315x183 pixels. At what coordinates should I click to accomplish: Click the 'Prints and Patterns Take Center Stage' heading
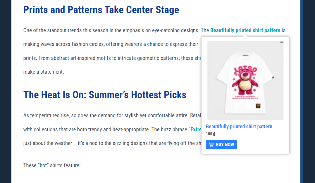click(x=101, y=10)
